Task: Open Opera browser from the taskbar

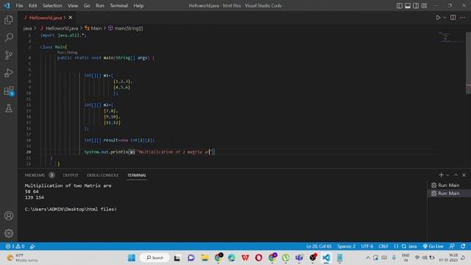Action: point(258,258)
